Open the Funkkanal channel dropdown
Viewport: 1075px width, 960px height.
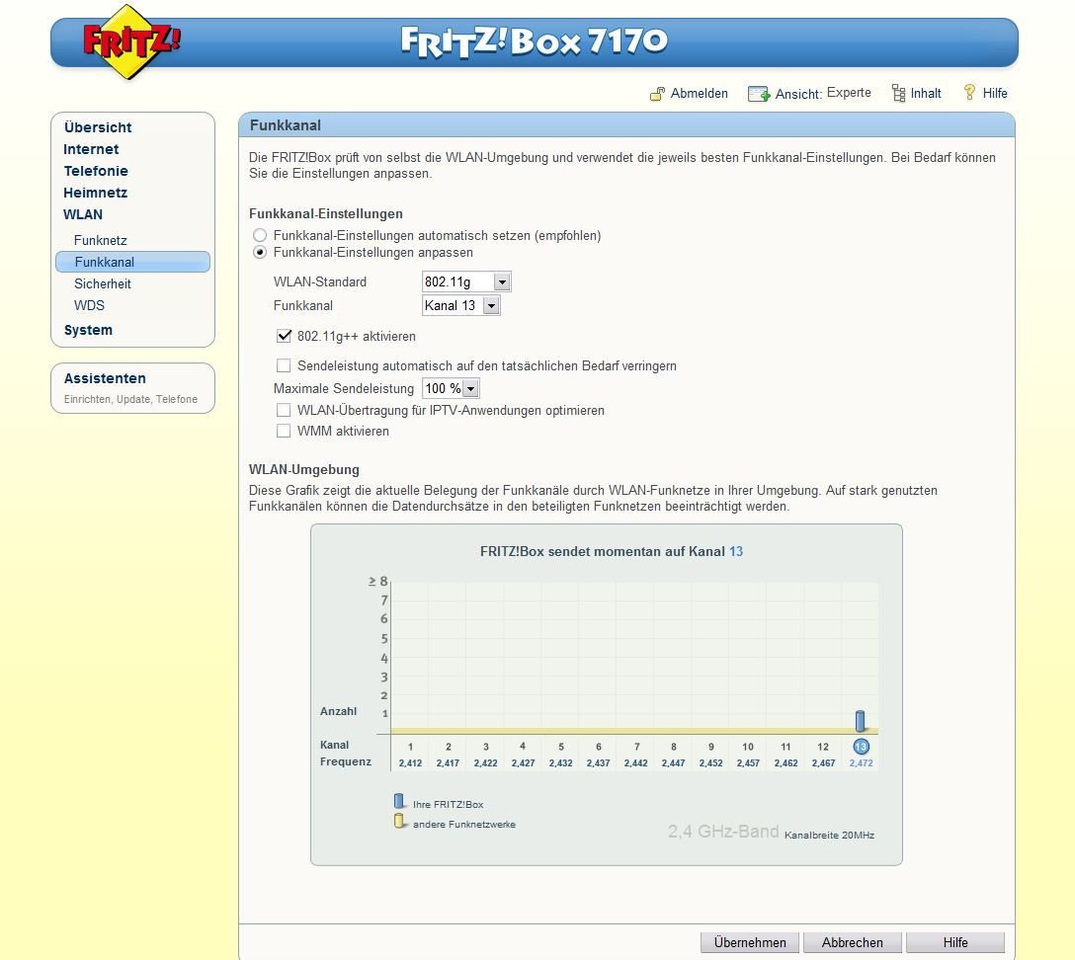tap(460, 305)
